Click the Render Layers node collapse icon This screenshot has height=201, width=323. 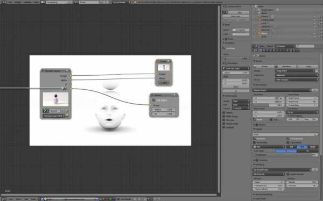coord(43,71)
